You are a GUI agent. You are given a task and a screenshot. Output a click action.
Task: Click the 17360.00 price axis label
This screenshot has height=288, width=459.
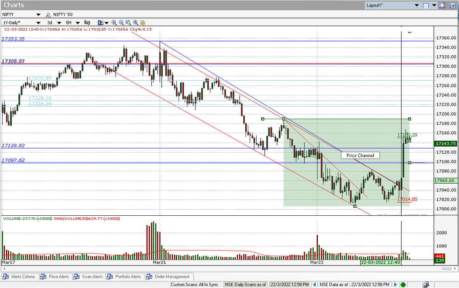446,38
